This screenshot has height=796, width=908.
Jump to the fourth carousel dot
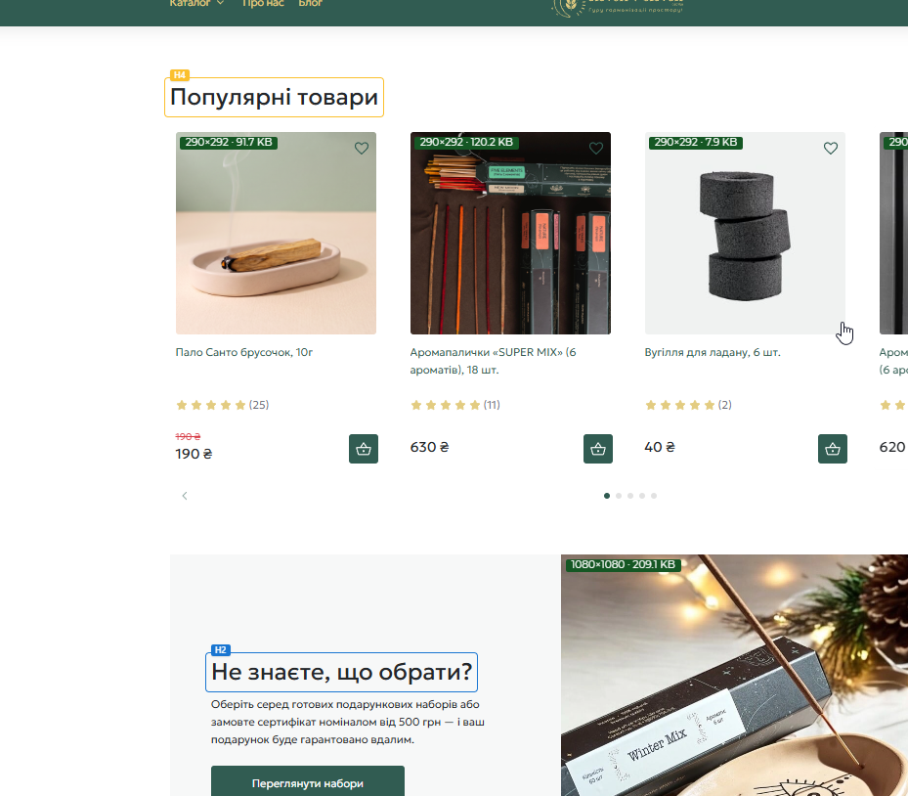(641, 496)
